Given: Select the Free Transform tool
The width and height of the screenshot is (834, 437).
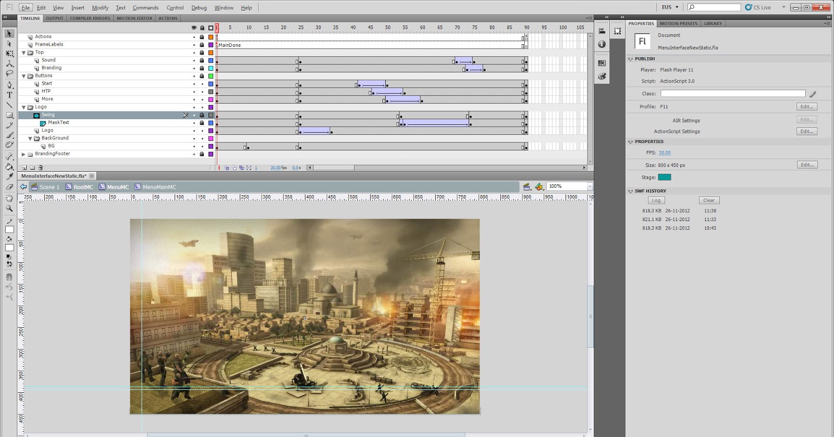Looking at the screenshot, I should point(9,54).
